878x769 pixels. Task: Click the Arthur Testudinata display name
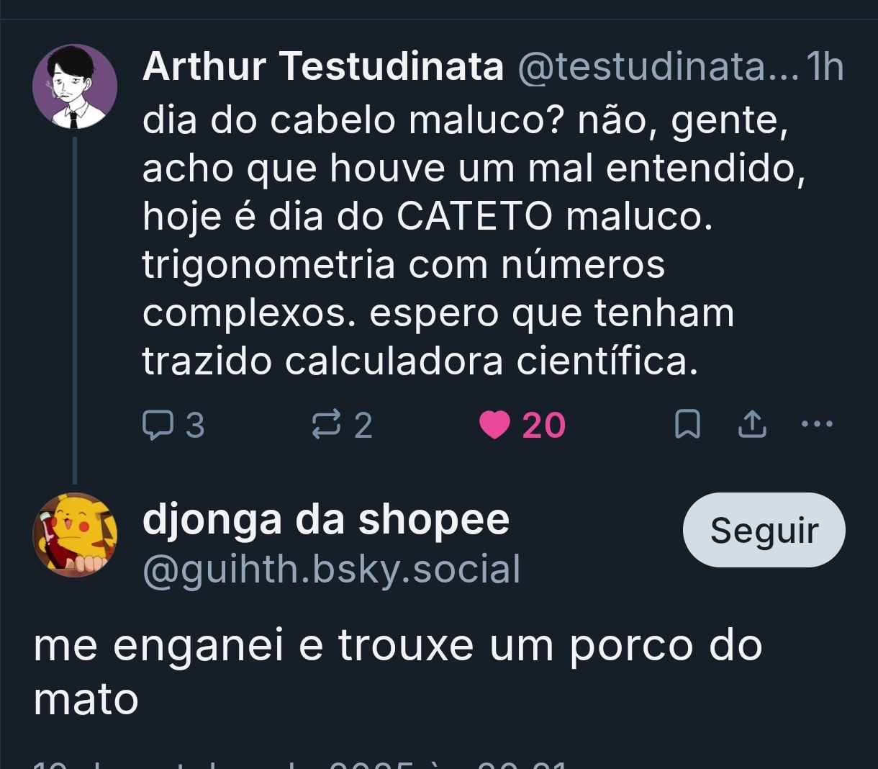coord(323,67)
